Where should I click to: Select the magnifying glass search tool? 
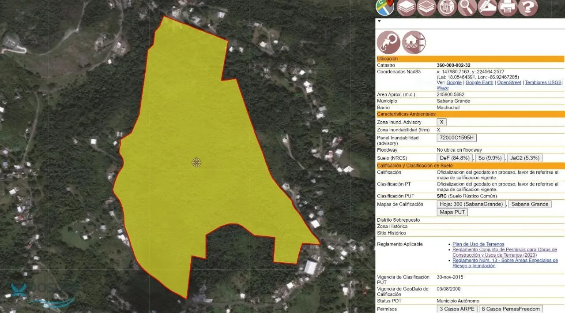tap(467, 7)
